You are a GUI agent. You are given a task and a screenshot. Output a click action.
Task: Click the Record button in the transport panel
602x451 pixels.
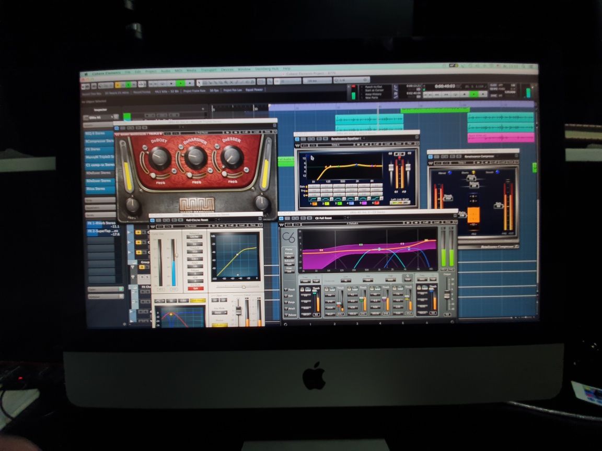(x=483, y=94)
